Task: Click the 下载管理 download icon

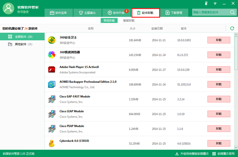Action: pos(167,13)
